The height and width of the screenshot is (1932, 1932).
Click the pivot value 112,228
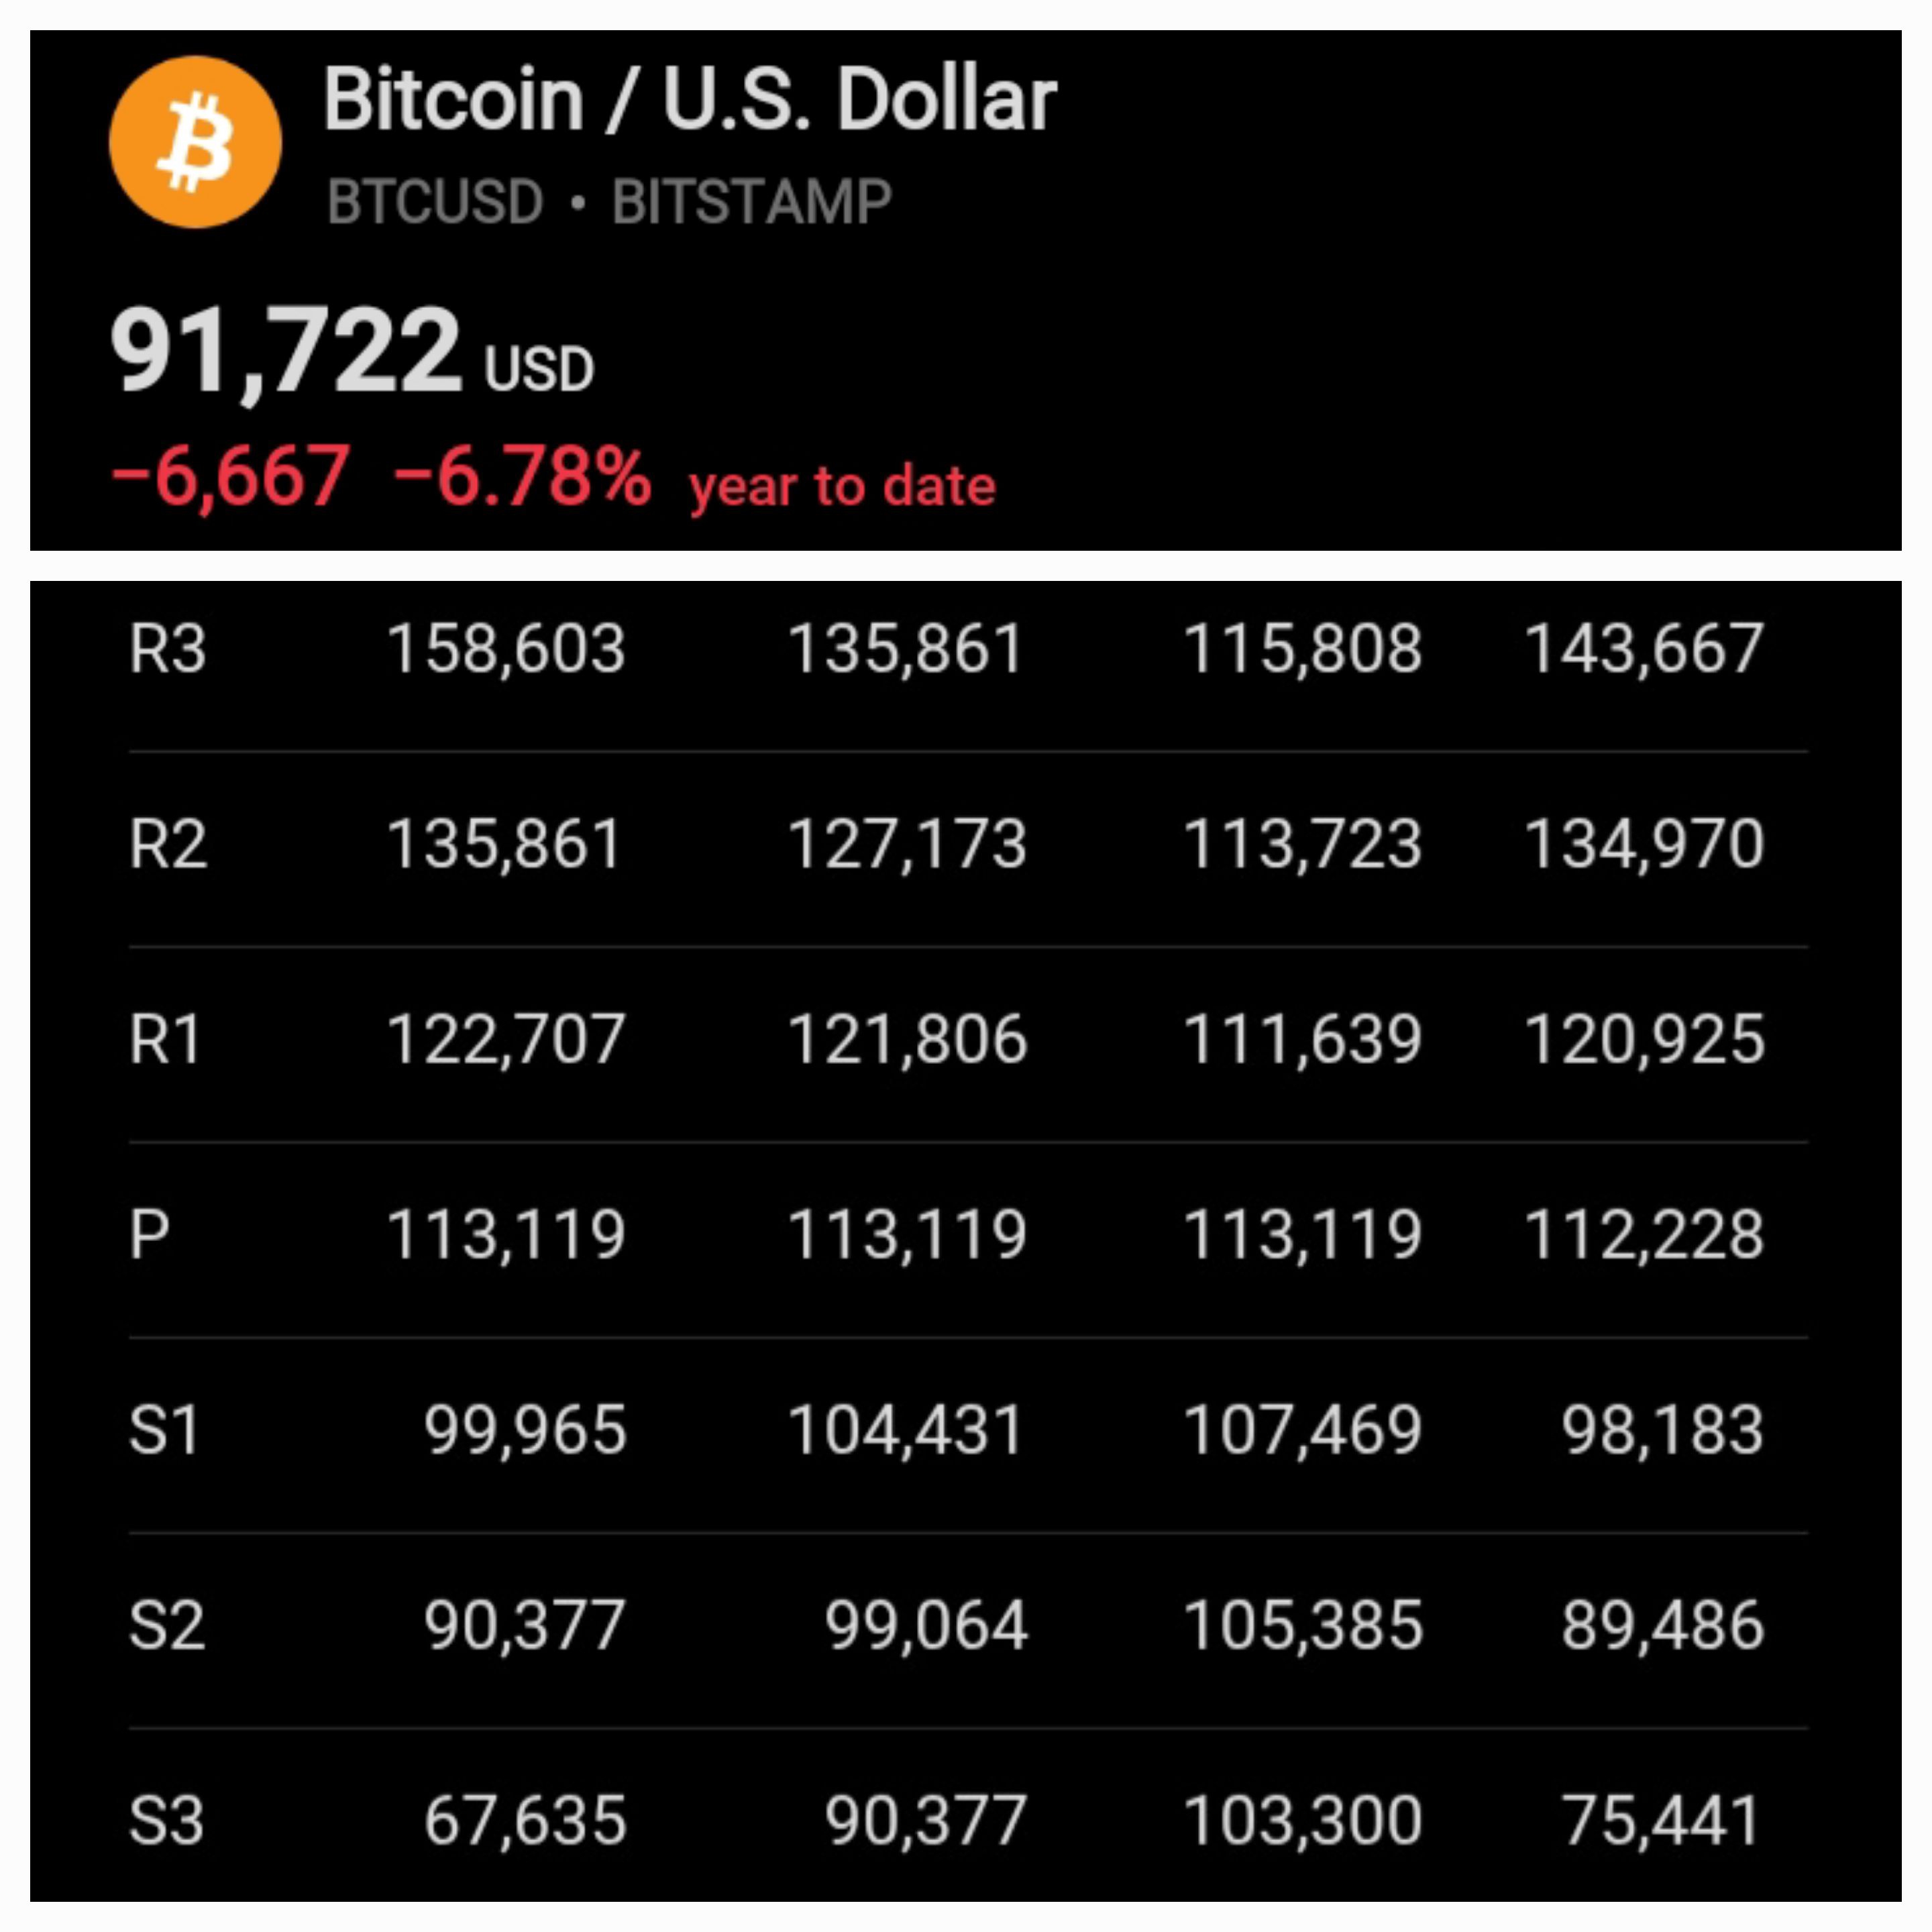pyautogui.click(x=1644, y=1234)
